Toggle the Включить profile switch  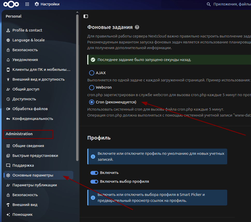pos(94,173)
